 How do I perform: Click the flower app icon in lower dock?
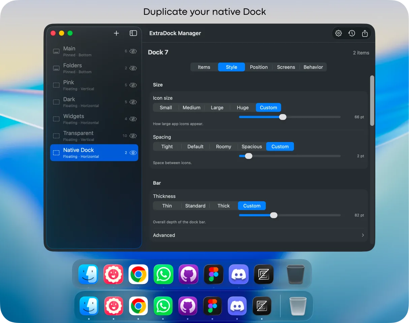[x=114, y=306]
